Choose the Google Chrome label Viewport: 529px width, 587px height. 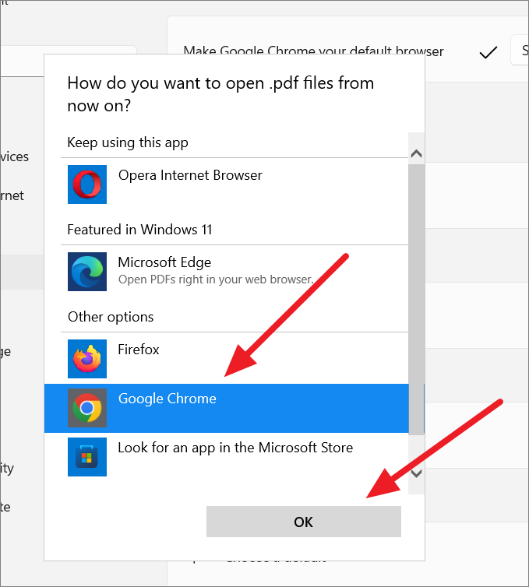tap(168, 399)
